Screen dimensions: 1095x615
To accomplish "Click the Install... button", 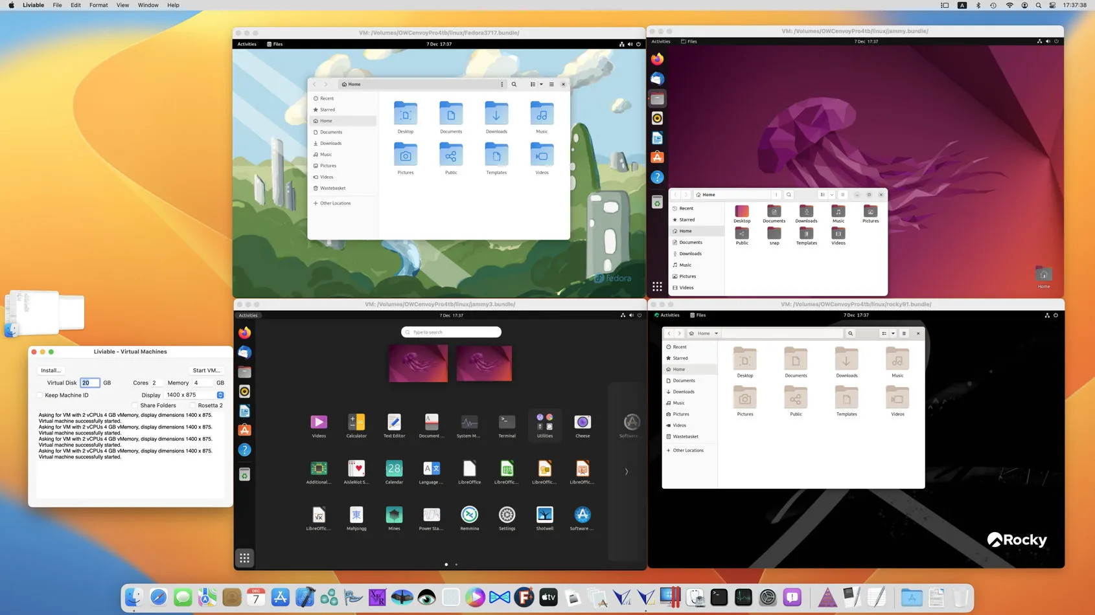I will click(51, 370).
